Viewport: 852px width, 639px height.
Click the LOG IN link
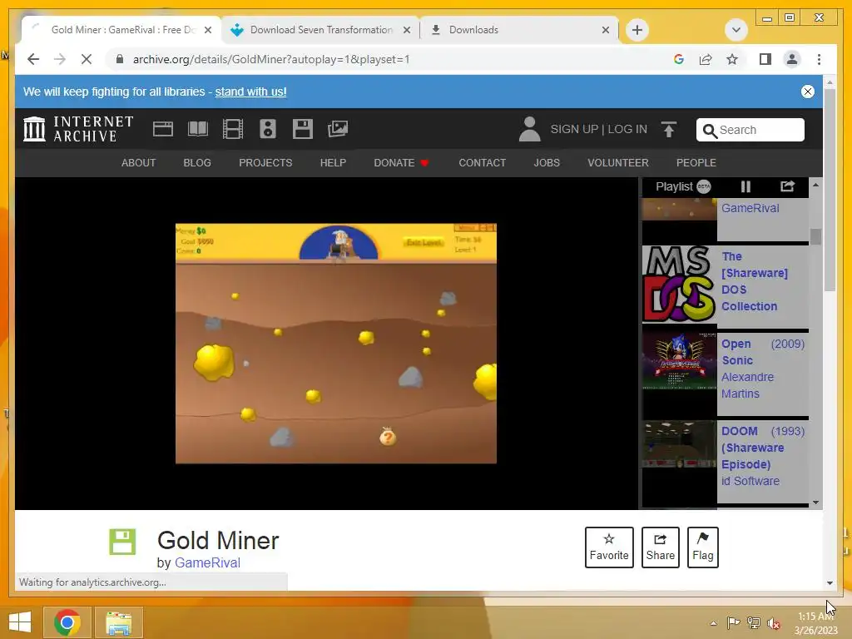point(627,129)
